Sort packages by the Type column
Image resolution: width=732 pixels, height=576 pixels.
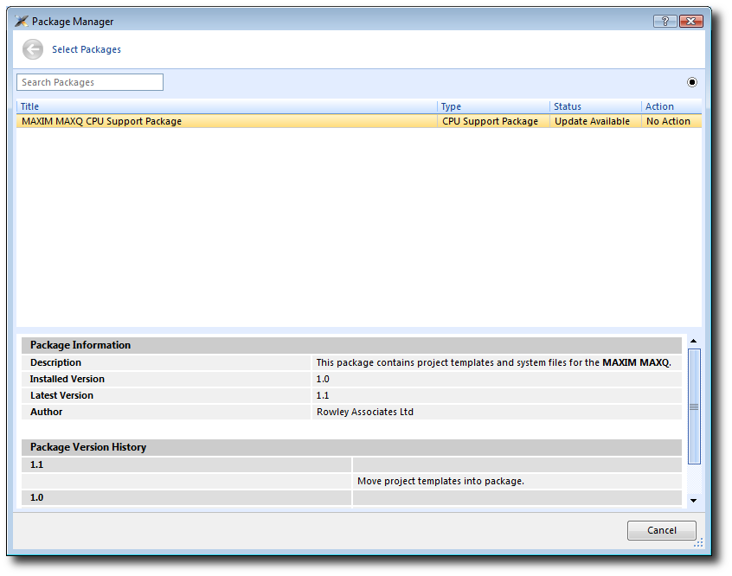(493, 106)
